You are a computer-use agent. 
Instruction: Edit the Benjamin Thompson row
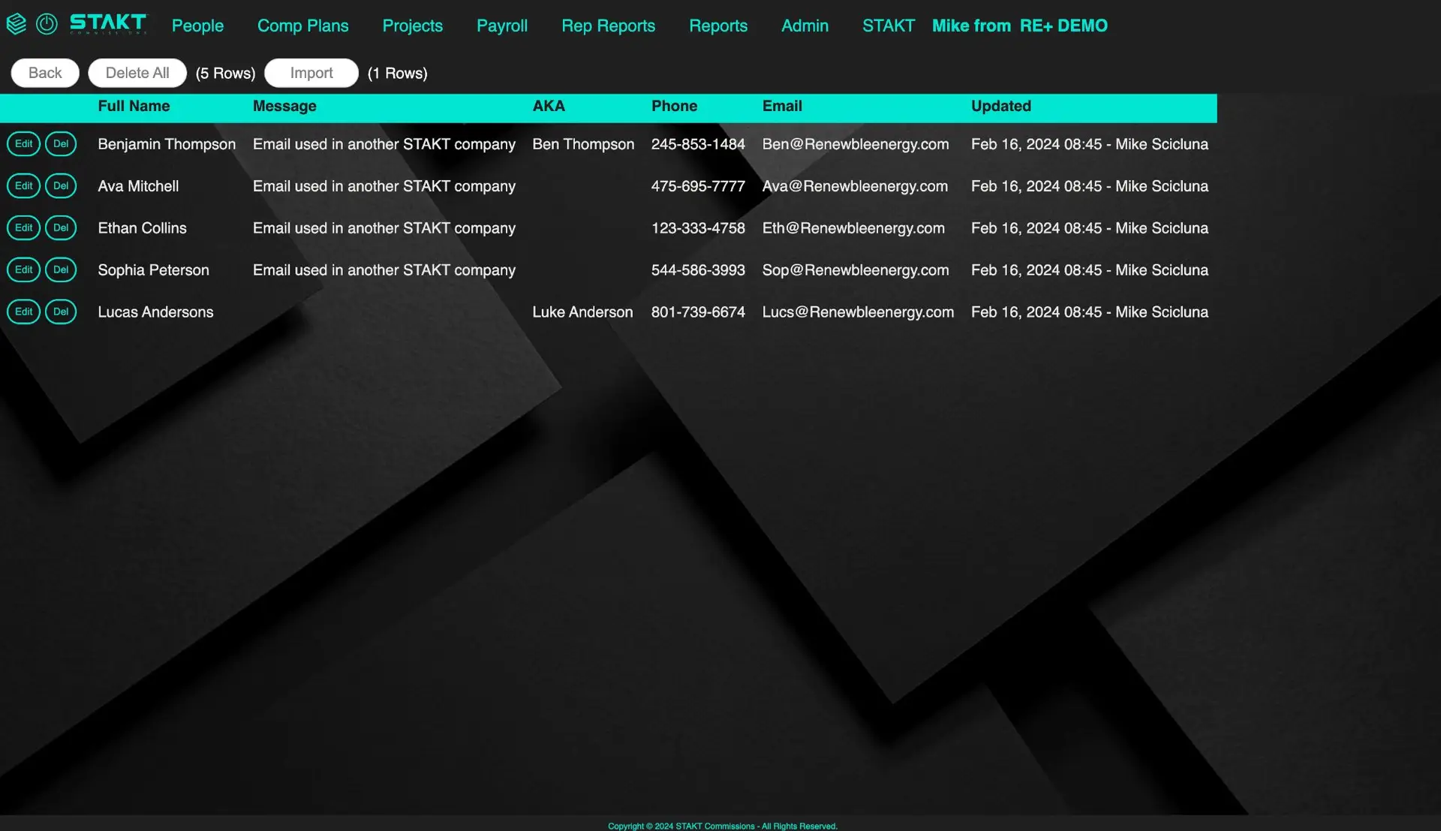[23, 143]
